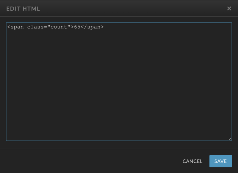This screenshot has width=238, height=173.
Task: Click the text area's blue bottom border
Action: 119,141
